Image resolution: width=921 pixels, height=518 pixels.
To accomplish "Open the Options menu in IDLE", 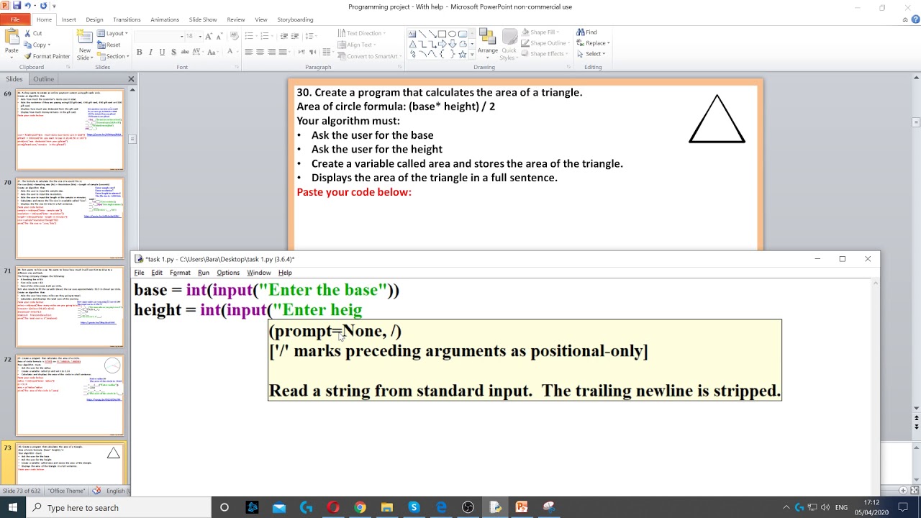I will 228,273.
